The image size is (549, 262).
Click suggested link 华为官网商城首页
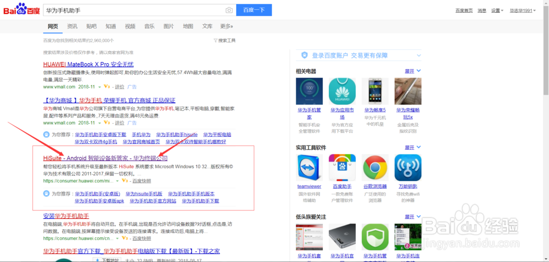click(x=141, y=142)
